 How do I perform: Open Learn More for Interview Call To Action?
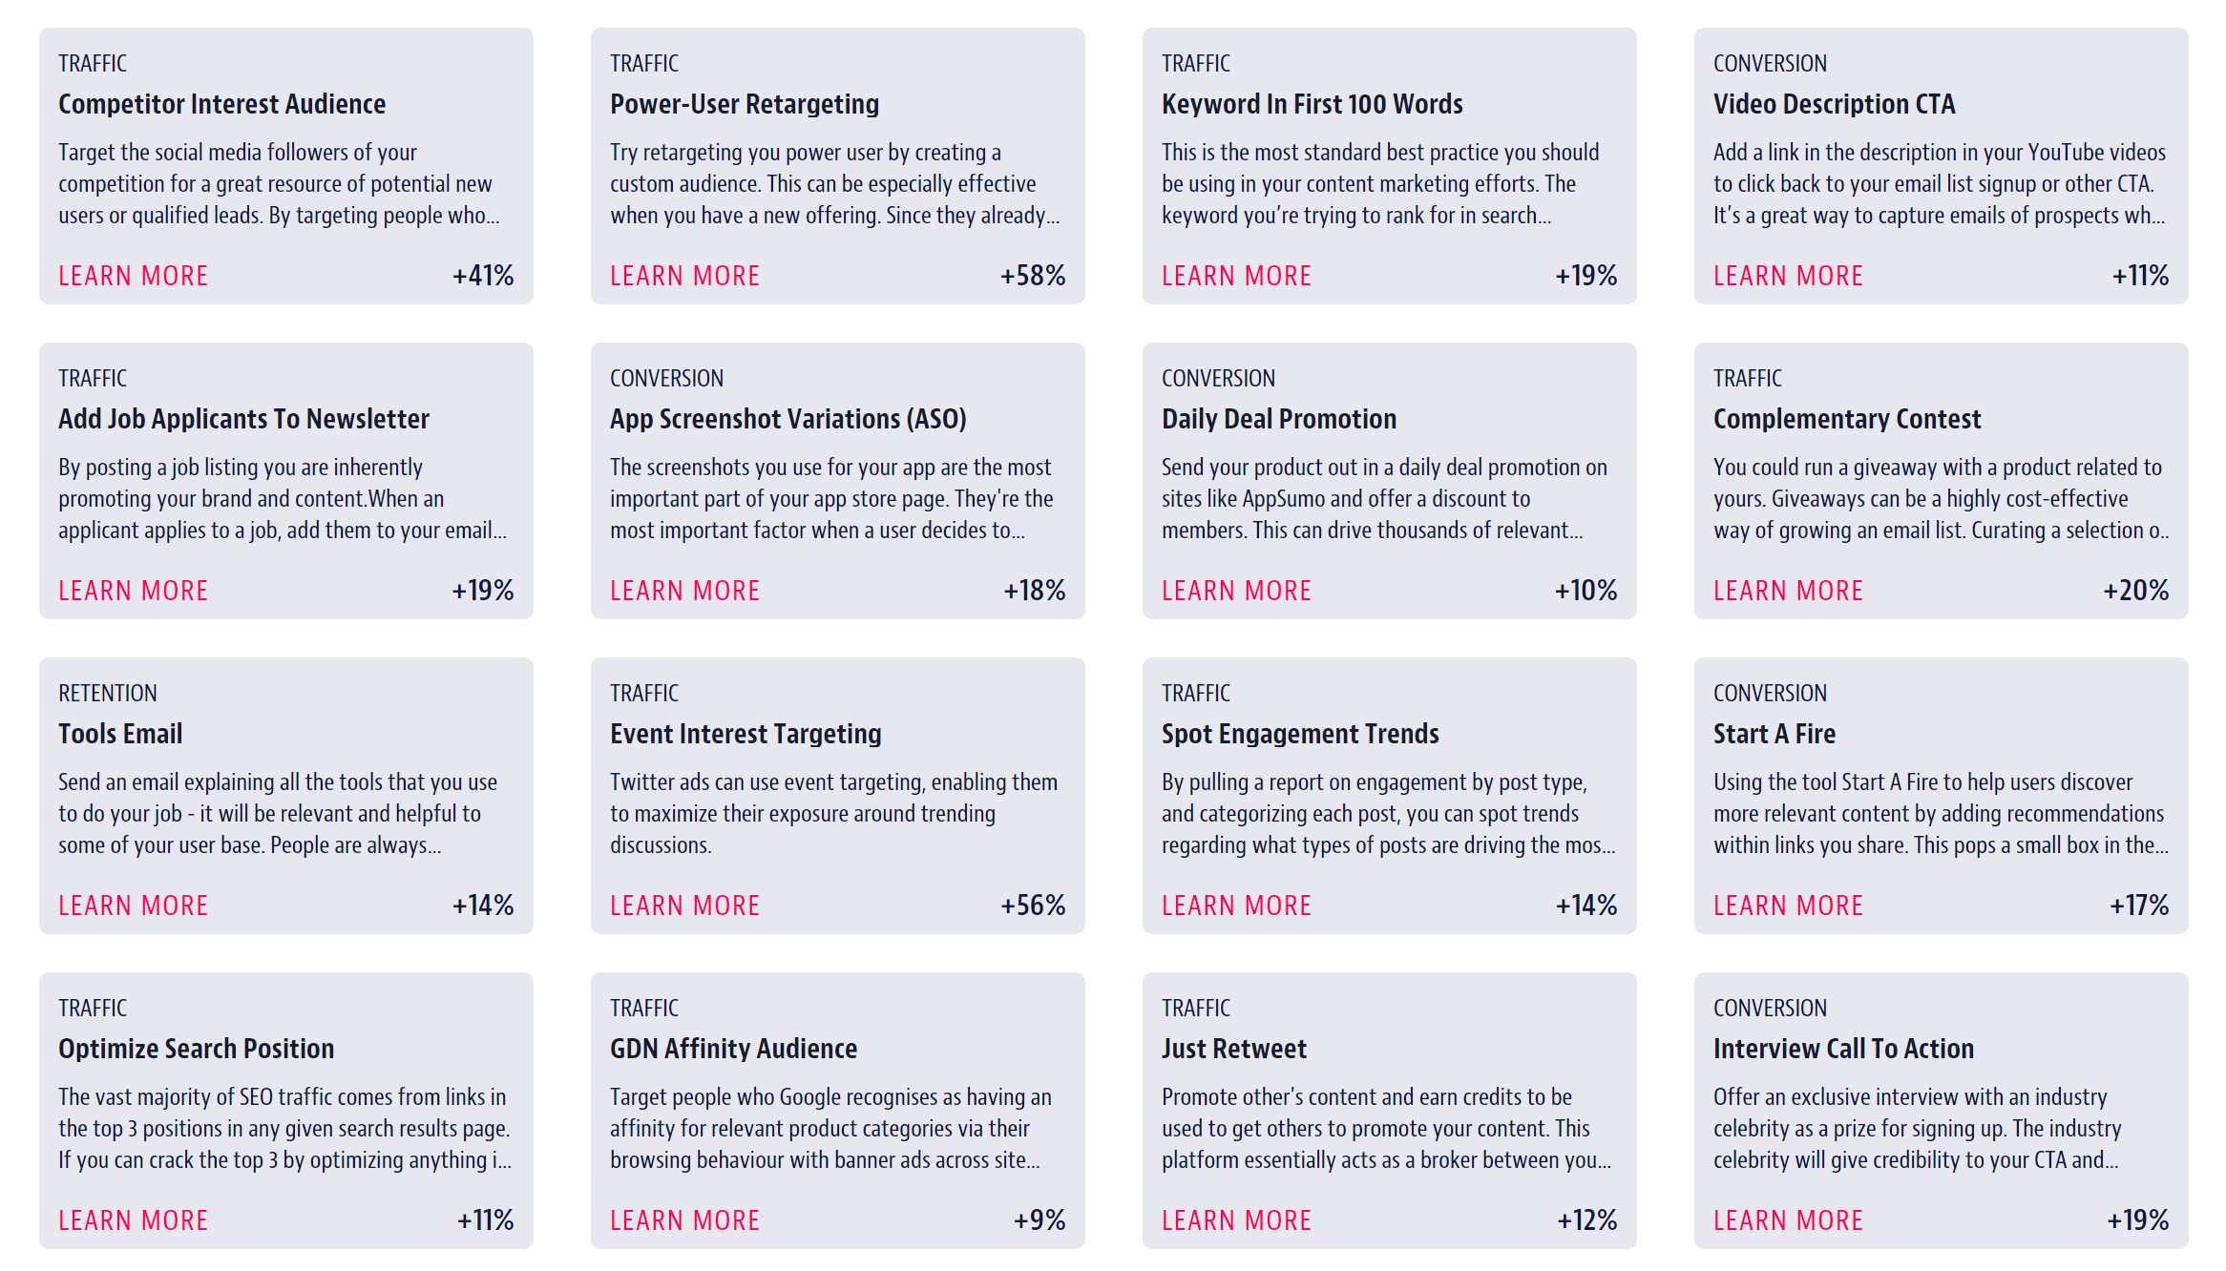[1788, 1220]
